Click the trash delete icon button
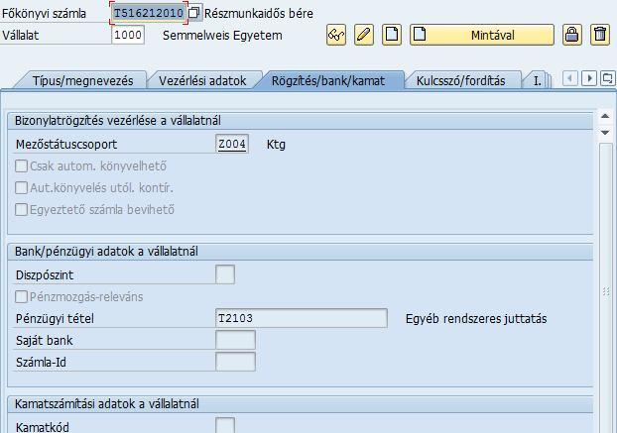 click(600, 35)
